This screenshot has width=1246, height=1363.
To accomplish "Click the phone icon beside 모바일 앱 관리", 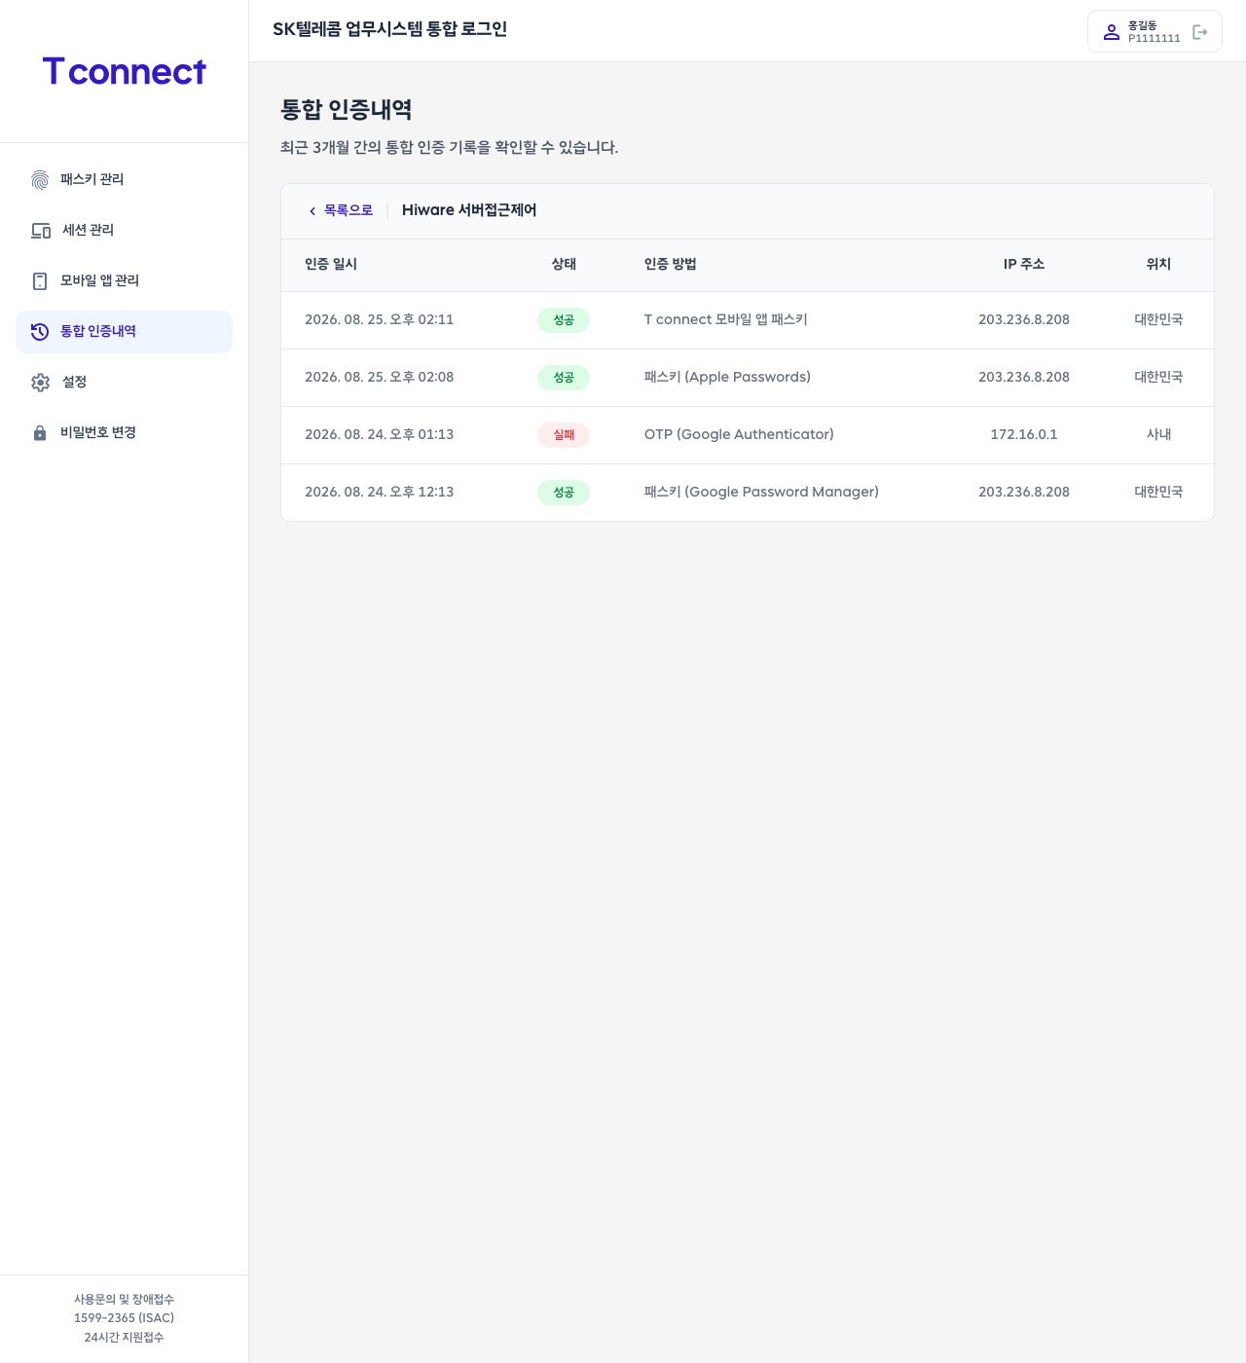I will pyautogui.click(x=40, y=281).
